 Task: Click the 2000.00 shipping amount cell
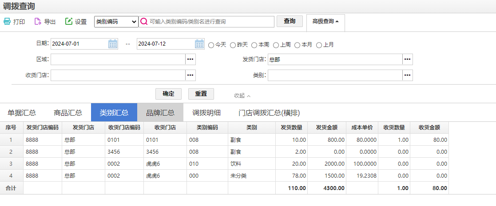[327, 164]
